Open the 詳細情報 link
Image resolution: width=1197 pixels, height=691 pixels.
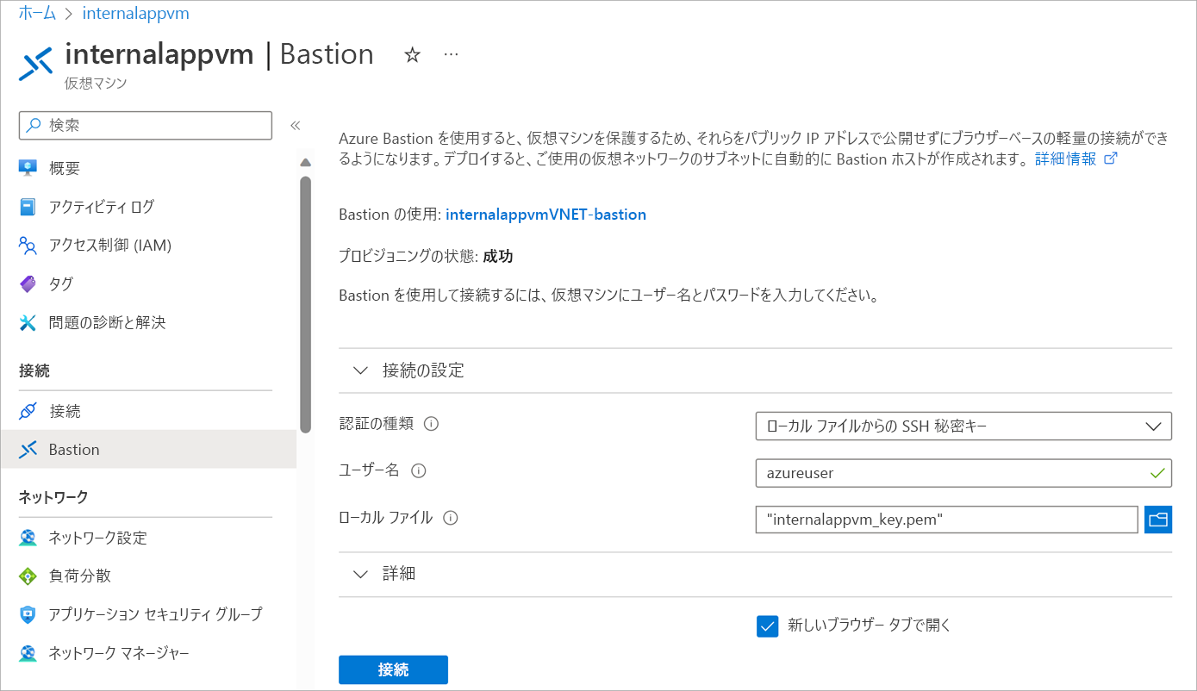[1066, 159]
